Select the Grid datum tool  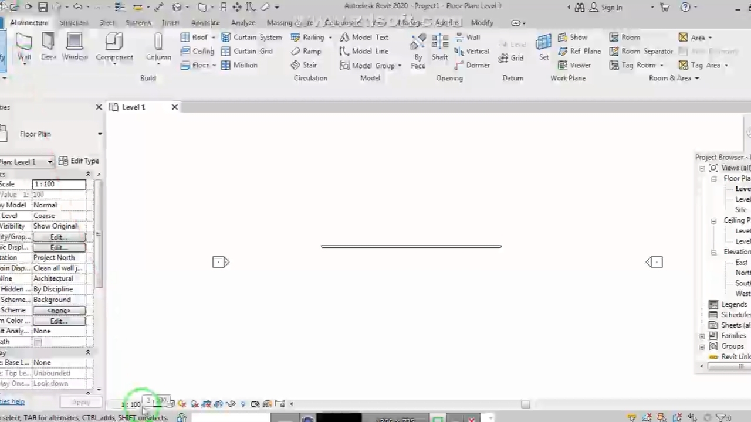(x=511, y=58)
